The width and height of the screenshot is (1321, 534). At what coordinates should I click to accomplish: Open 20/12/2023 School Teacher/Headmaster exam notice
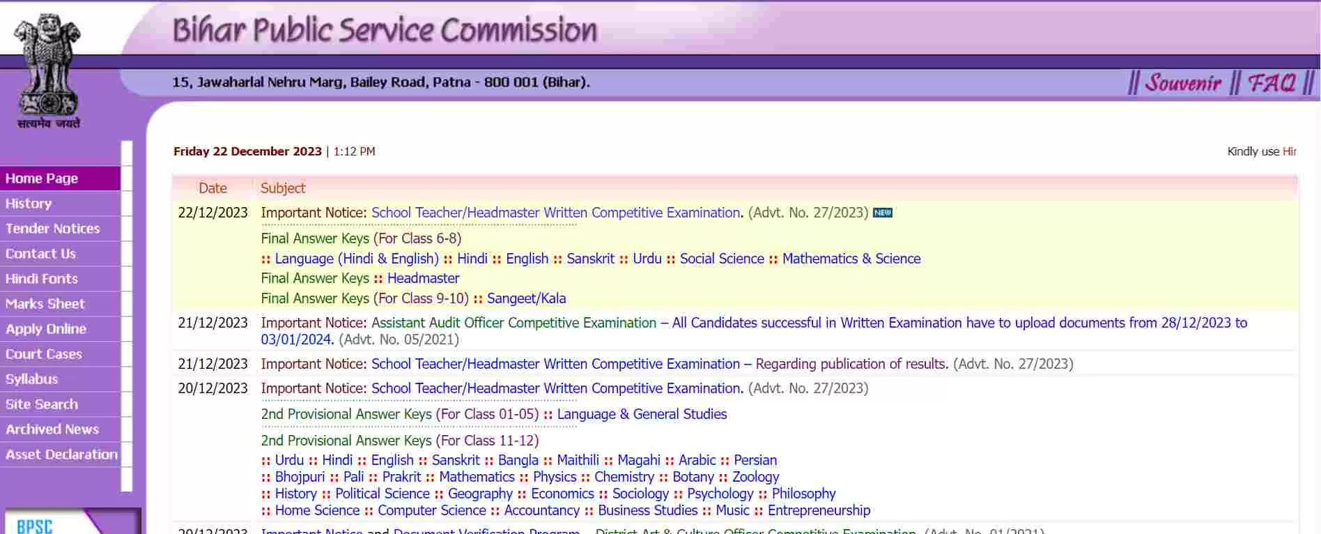click(x=557, y=388)
